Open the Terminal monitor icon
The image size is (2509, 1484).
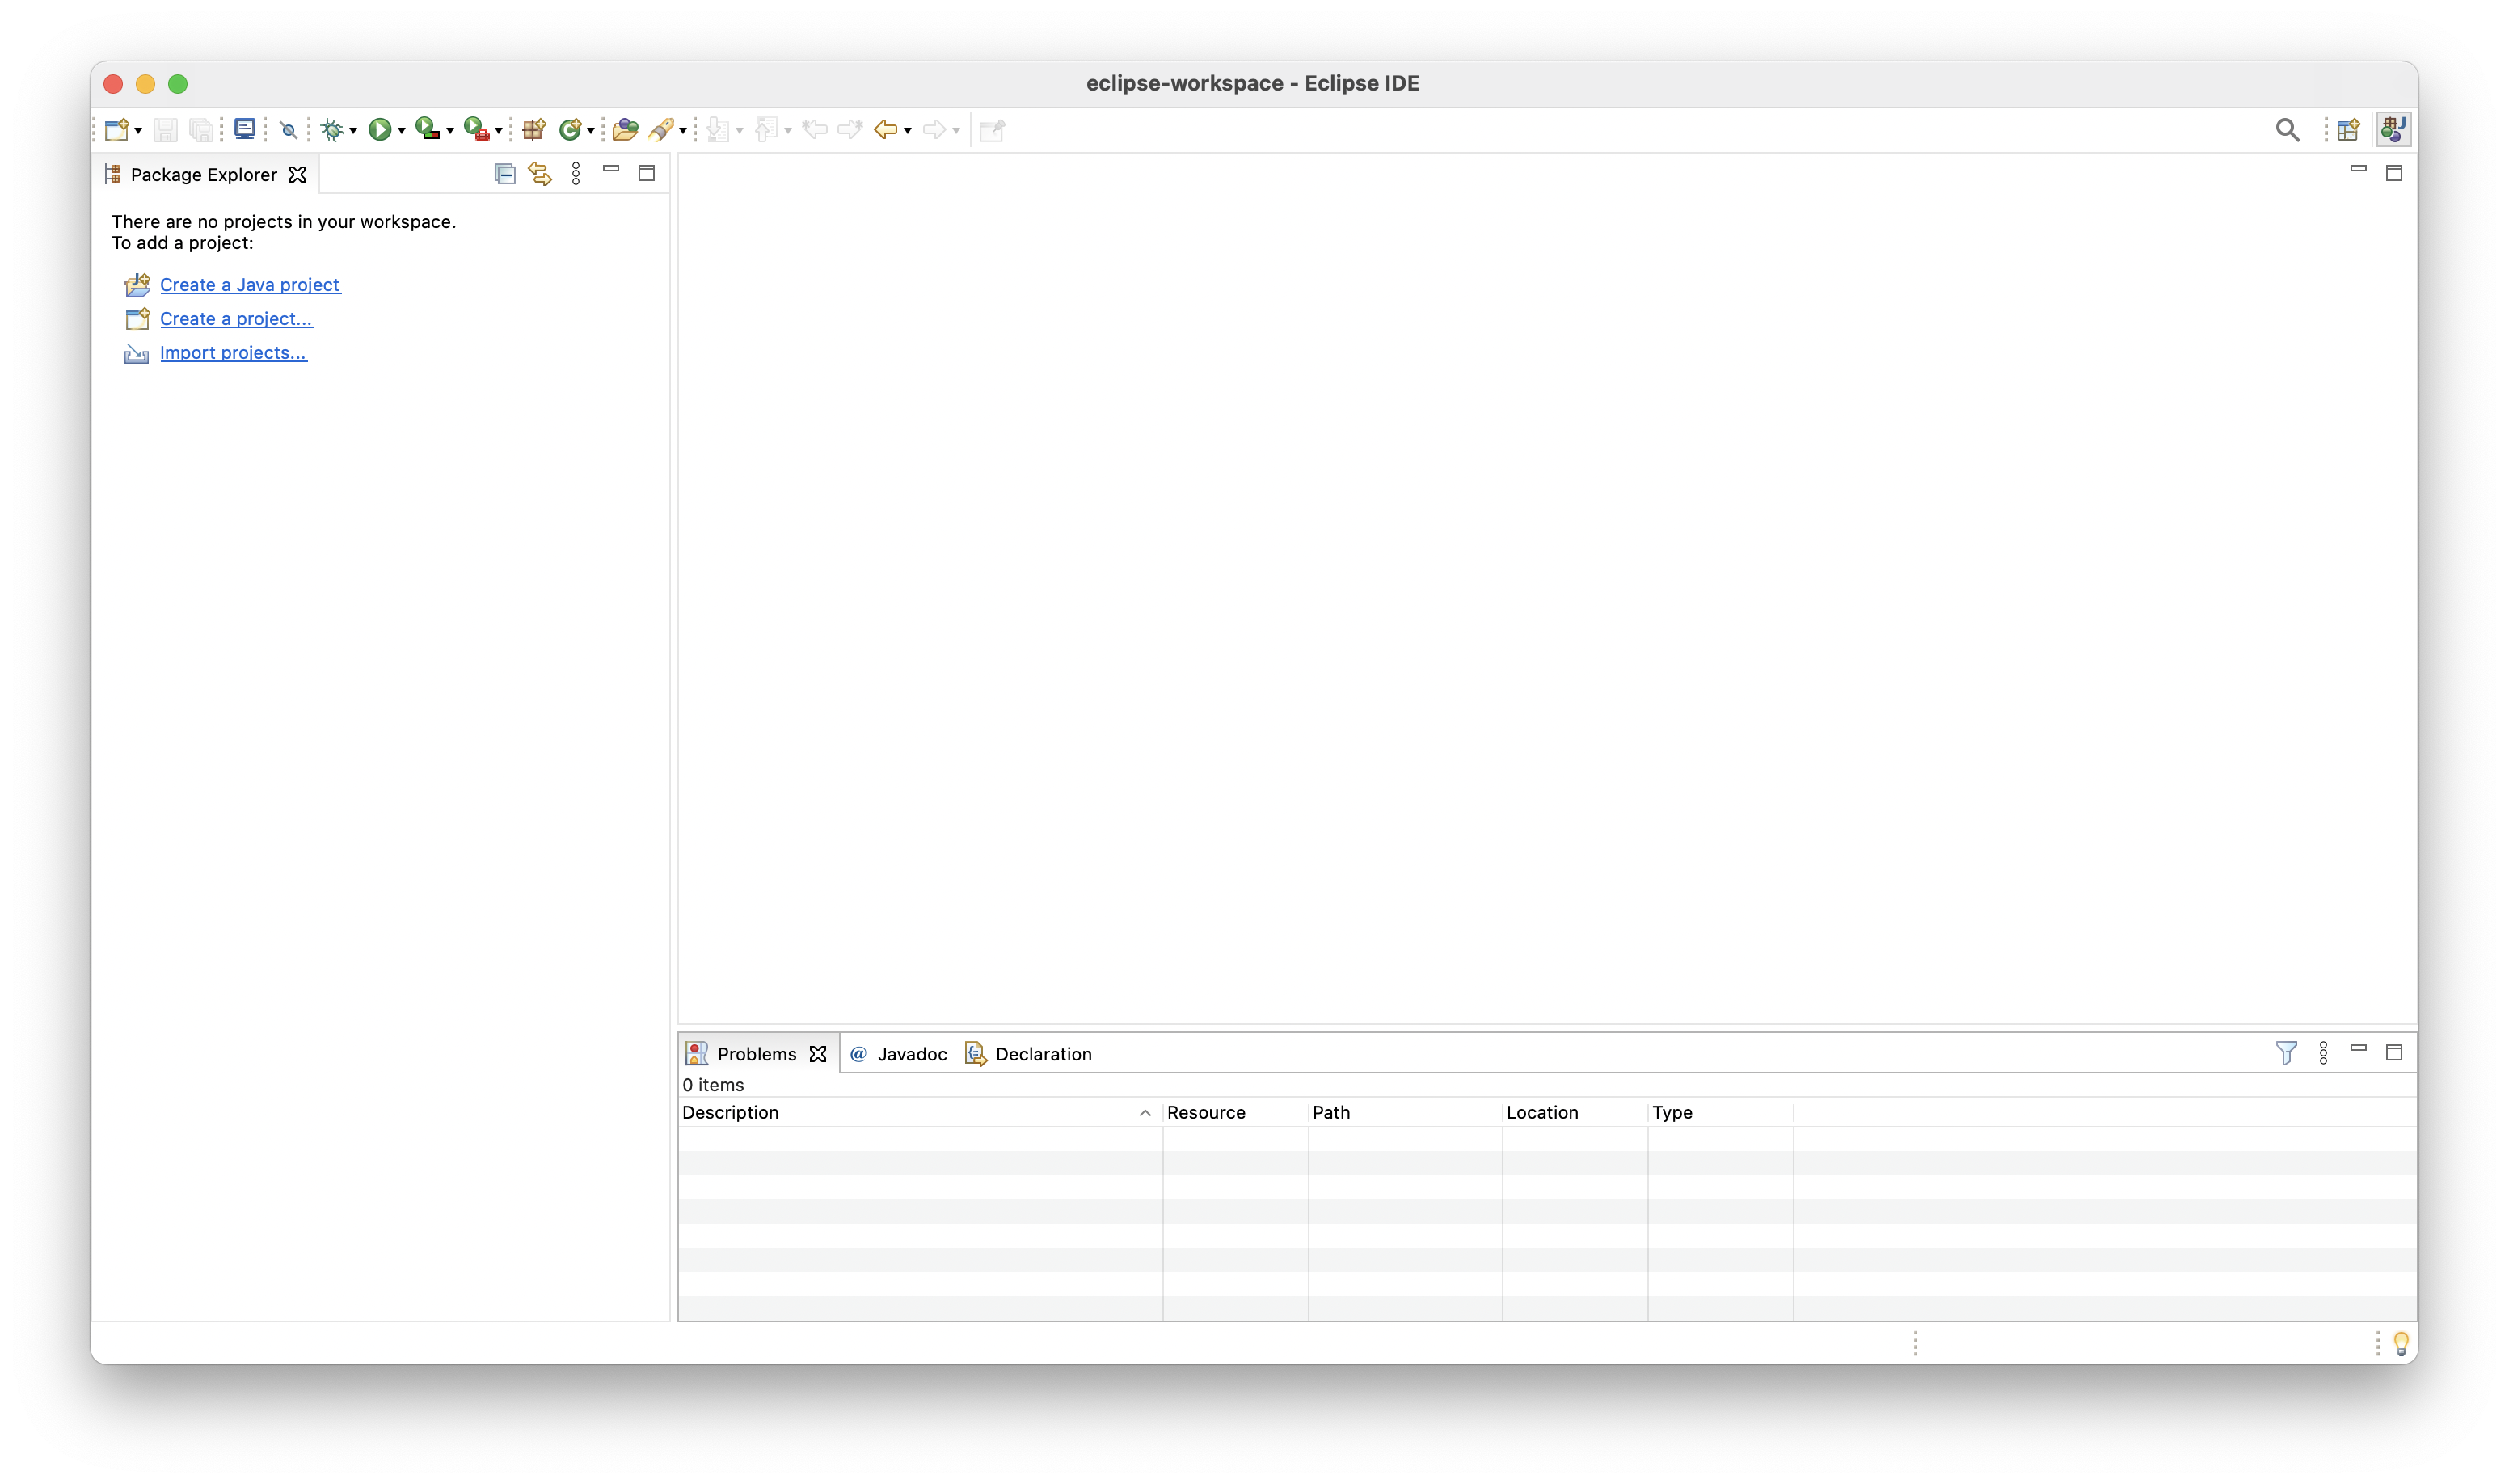point(244,129)
